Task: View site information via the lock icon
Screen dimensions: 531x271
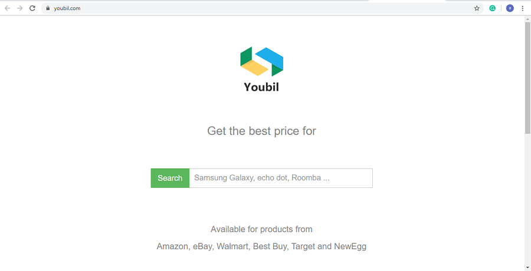Action: coord(48,8)
